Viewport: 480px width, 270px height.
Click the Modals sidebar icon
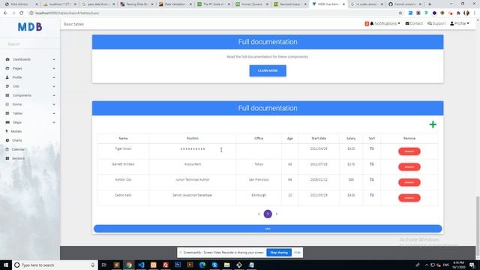(7, 131)
